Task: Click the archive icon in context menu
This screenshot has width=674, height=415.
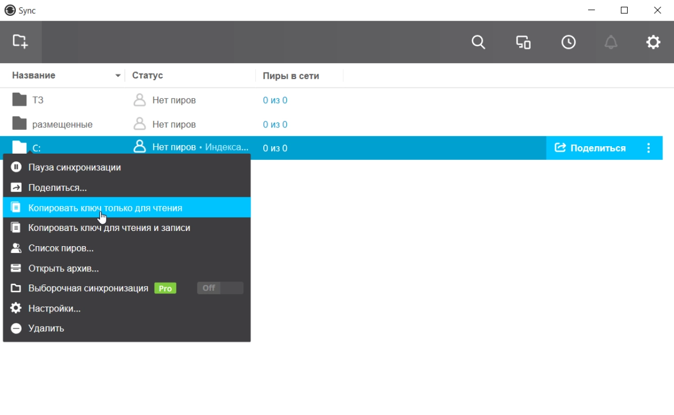Action: [16, 268]
